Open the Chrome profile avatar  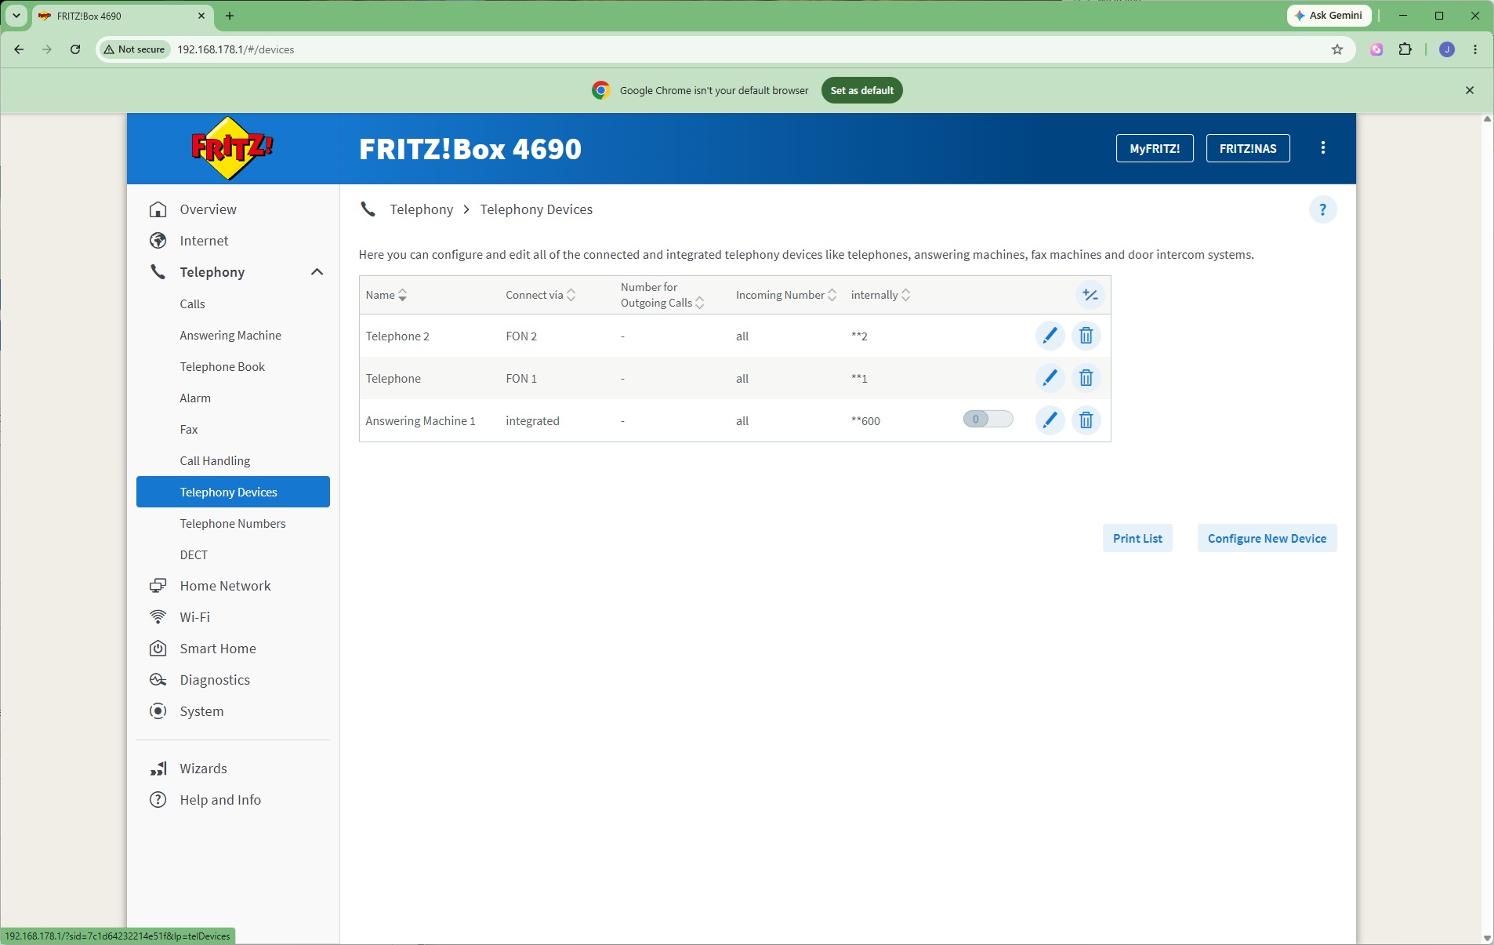tap(1447, 49)
